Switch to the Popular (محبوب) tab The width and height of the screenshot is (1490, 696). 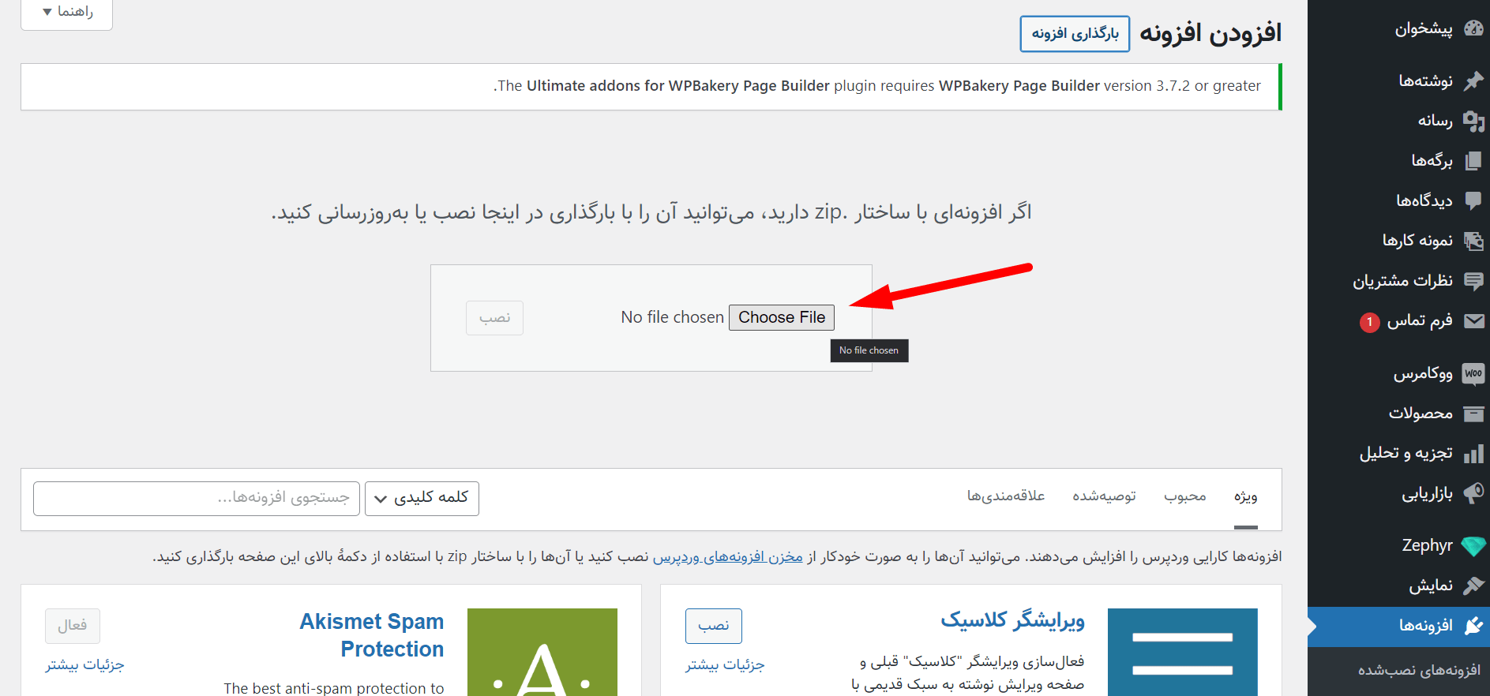(1185, 496)
